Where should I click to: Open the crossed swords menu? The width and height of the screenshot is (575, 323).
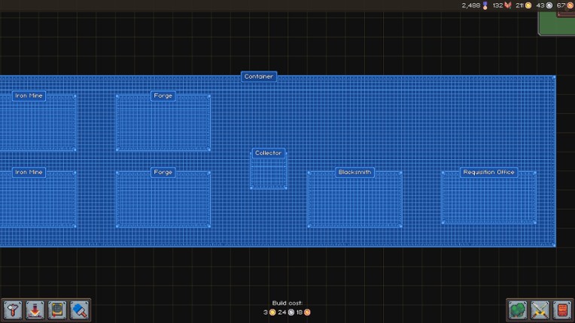click(540, 309)
